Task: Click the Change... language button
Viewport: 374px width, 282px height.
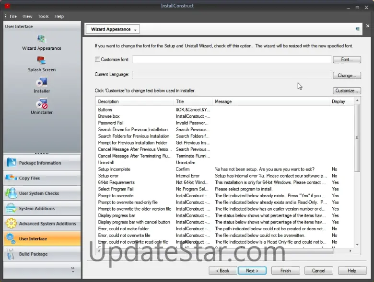Action: point(347,75)
